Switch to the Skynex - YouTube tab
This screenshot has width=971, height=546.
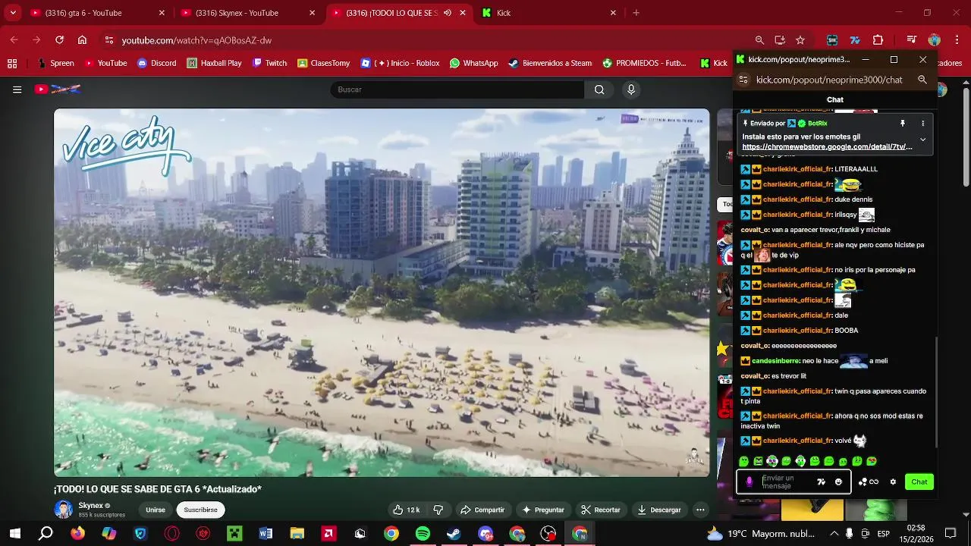(x=248, y=13)
